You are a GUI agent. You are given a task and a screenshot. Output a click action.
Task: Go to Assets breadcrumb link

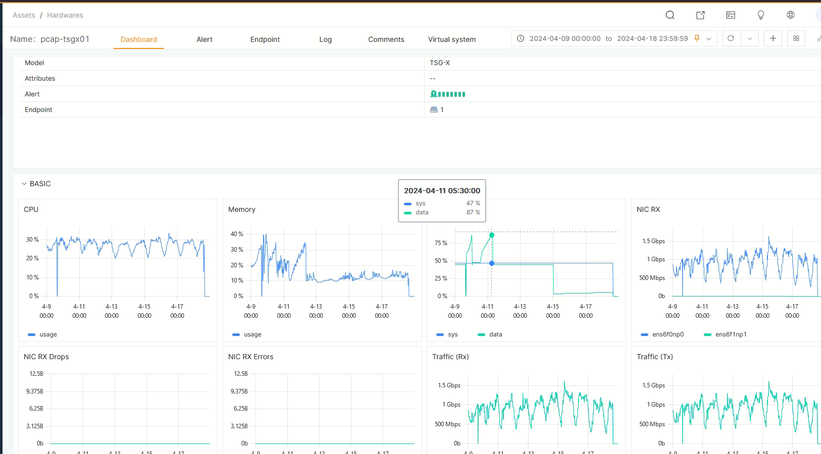coord(24,15)
